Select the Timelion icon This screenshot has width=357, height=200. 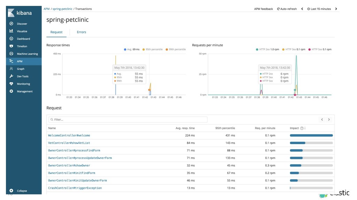11,46
